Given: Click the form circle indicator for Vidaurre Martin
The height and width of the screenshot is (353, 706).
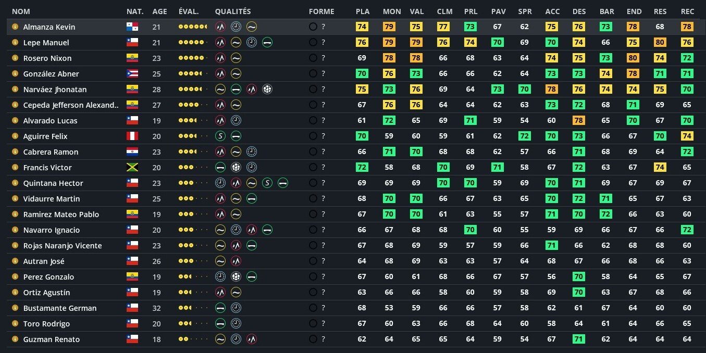Looking at the screenshot, I should pos(313,199).
